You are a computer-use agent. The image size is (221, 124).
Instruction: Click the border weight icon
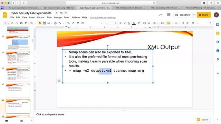pyautogui.click(x=78, y=23)
